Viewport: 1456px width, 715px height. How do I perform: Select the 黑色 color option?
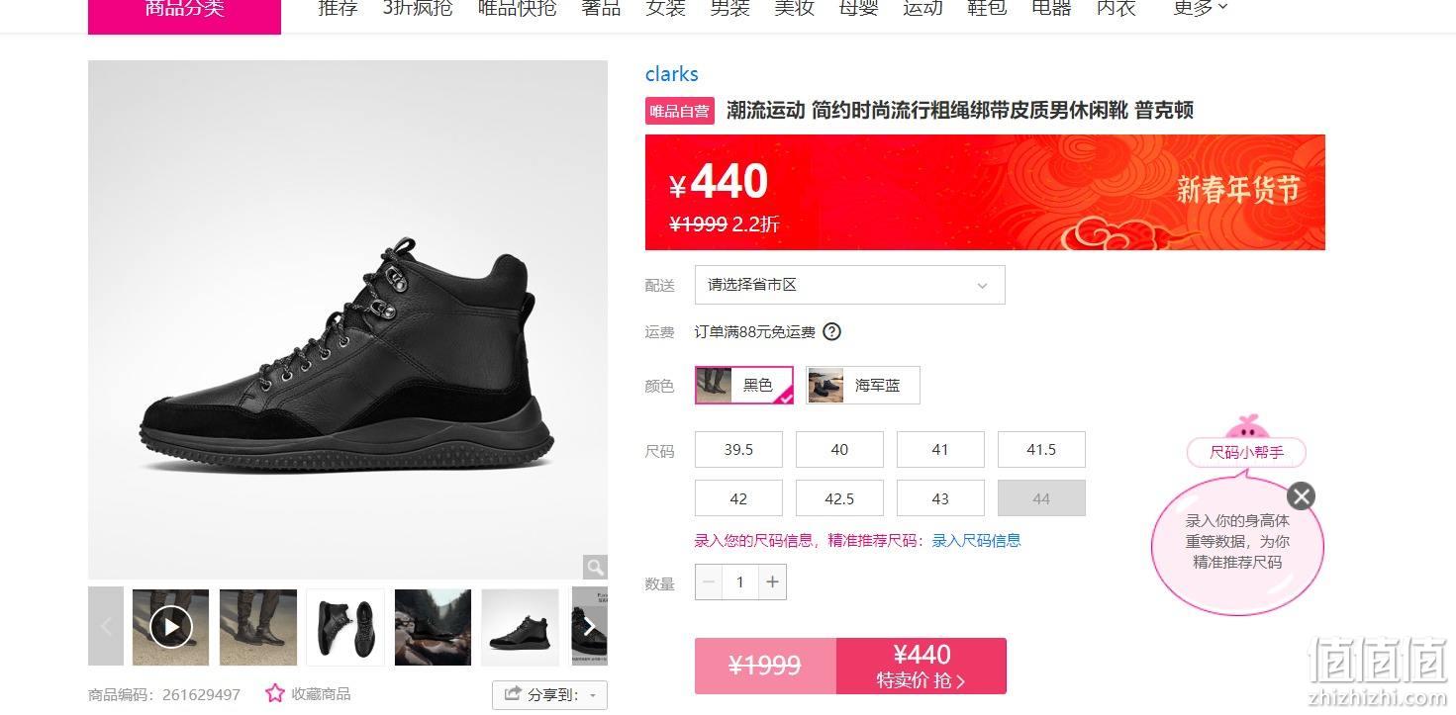click(744, 385)
